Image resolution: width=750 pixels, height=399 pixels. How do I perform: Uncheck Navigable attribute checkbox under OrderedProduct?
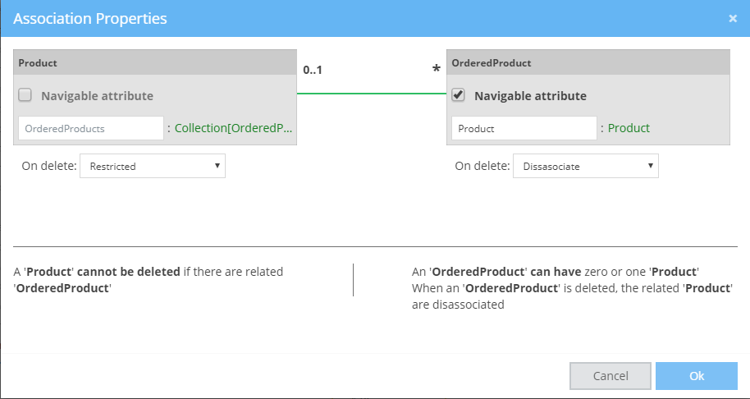(x=459, y=95)
